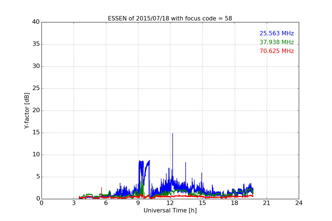
Task: Click the y-axis tick label 30
Action: (x=36, y=66)
